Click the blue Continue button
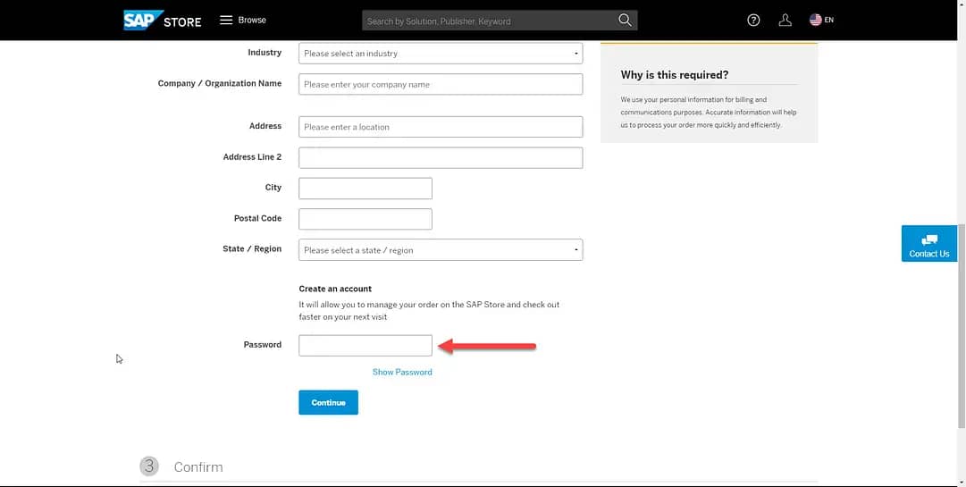The width and height of the screenshot is (966, 487). coord(328,403)
